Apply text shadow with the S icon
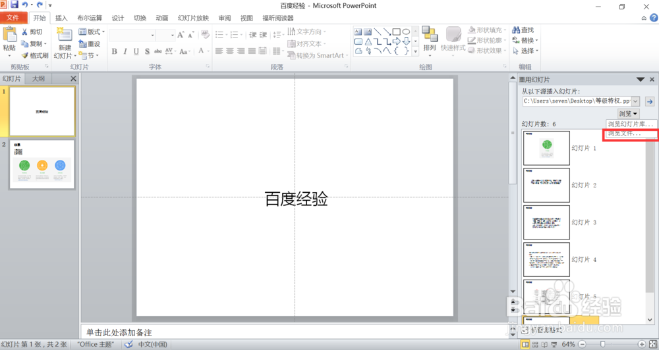The height and width of the screenshot is (350, 659). [x=147, y=51]
